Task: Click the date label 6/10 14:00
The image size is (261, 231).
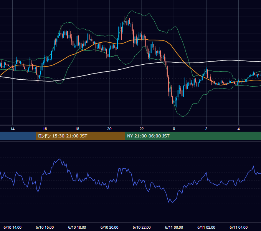Action: [13, 227]
